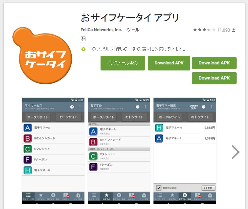Click the orange おサイフケータイ app icon
Image resolution: width=248 pixels, height=209 pixels.
[42, 55]
